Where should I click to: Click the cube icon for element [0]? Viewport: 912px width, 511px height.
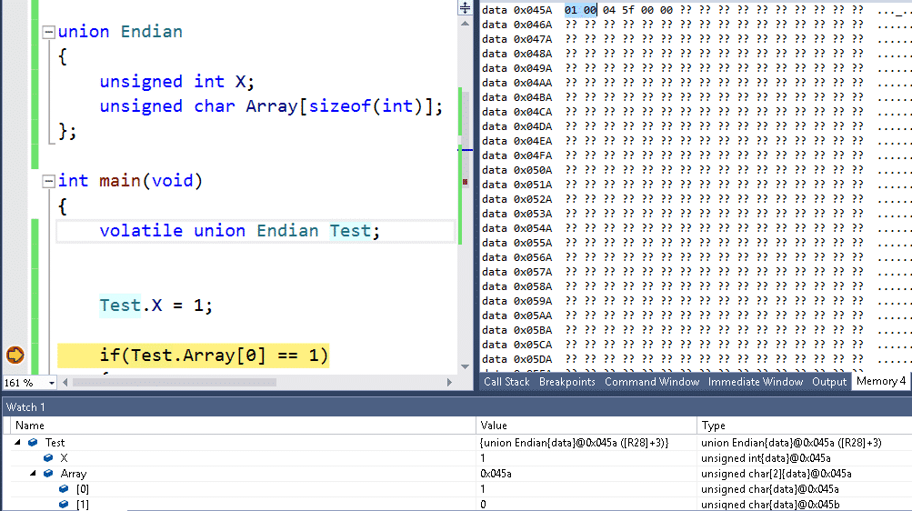coord(64,489)
